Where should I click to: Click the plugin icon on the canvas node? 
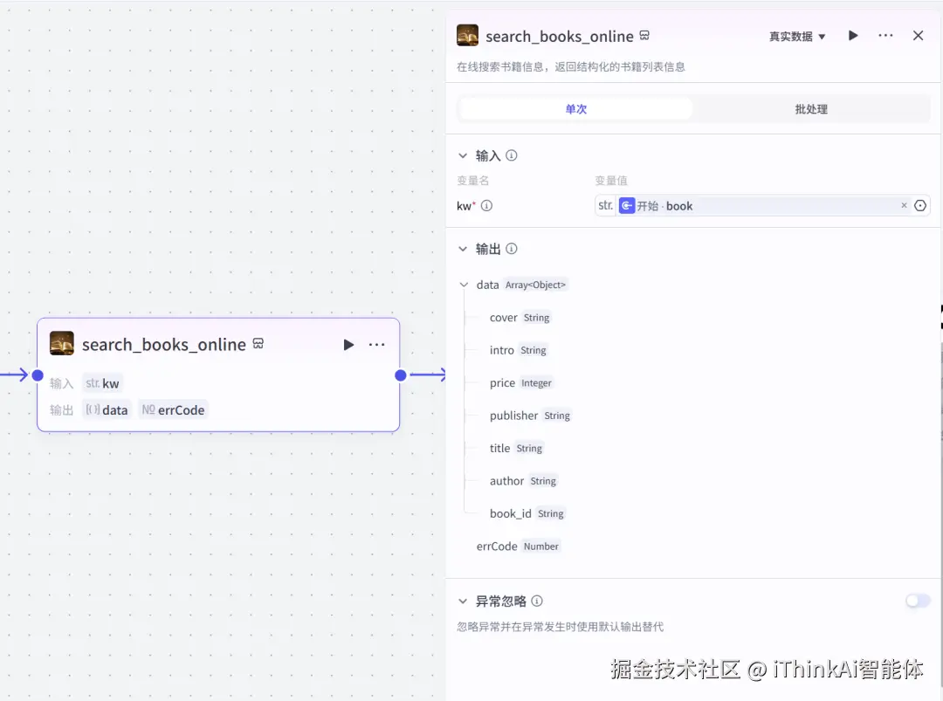(61, 343)
